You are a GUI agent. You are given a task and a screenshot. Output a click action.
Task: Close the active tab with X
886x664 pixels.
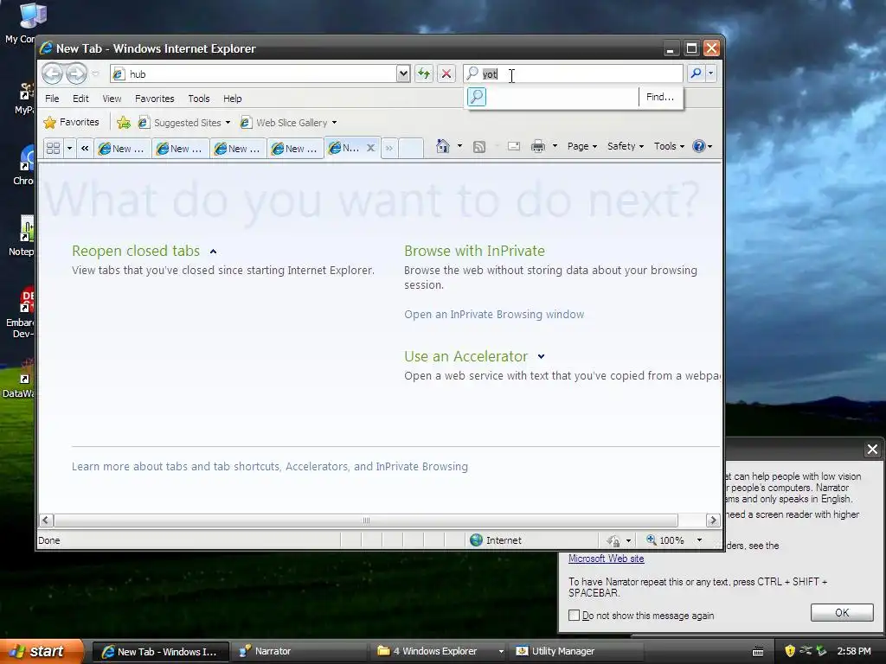click(370, 148)
